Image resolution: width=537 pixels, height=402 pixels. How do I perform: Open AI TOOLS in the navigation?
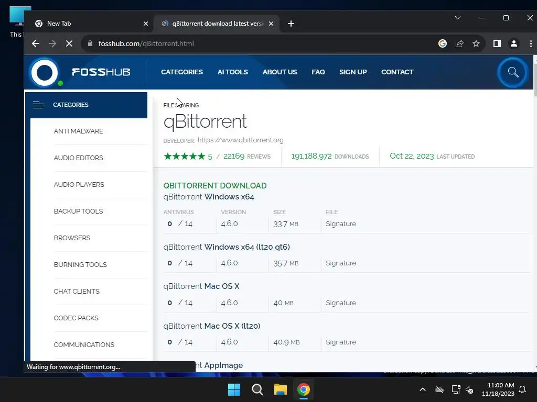(x=232, y=72)
